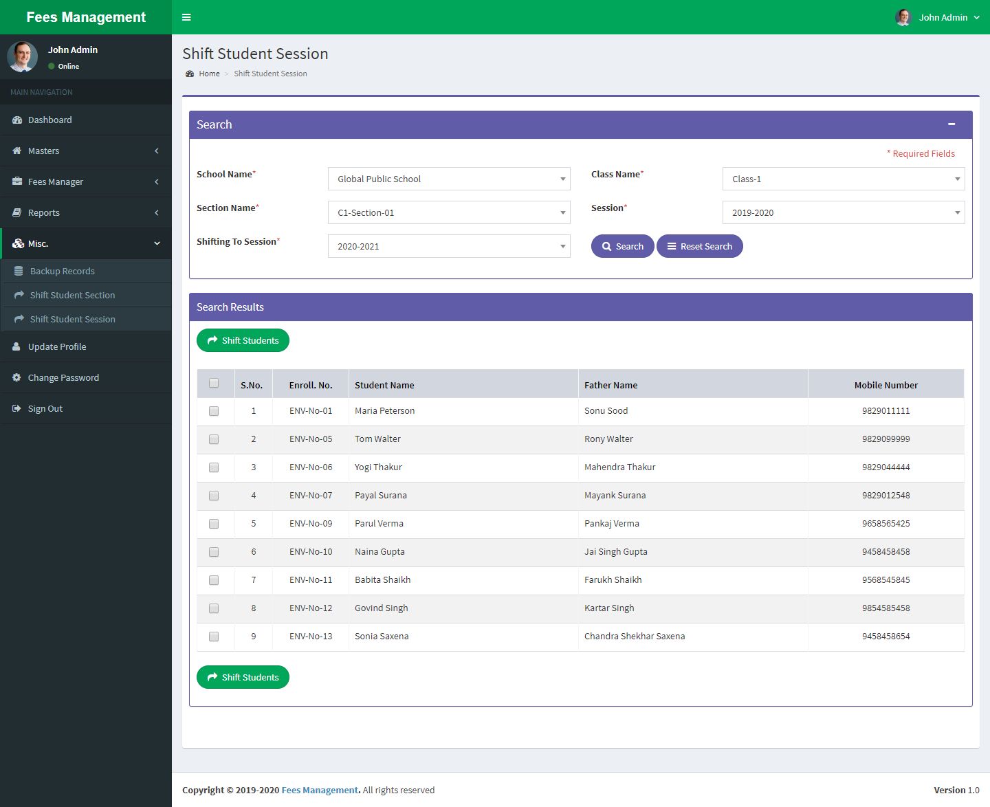Expand the Class Name dropdown
990x807 pixels.
coord(843,179)
